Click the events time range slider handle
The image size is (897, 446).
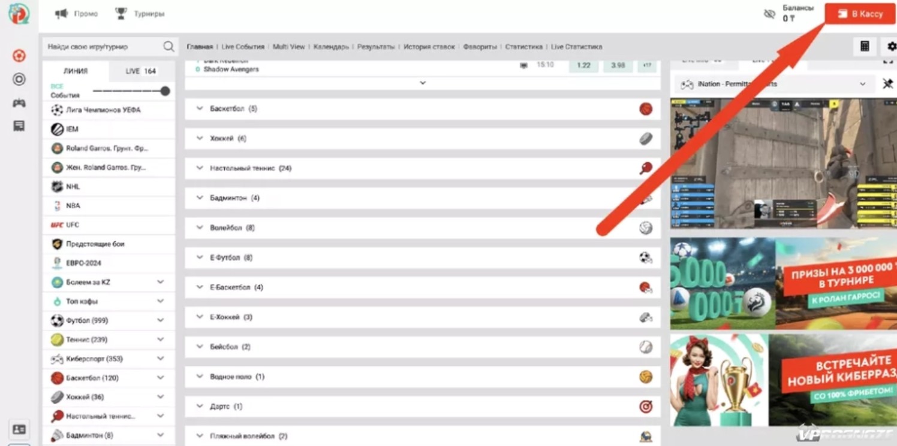(x=165, y=91)
